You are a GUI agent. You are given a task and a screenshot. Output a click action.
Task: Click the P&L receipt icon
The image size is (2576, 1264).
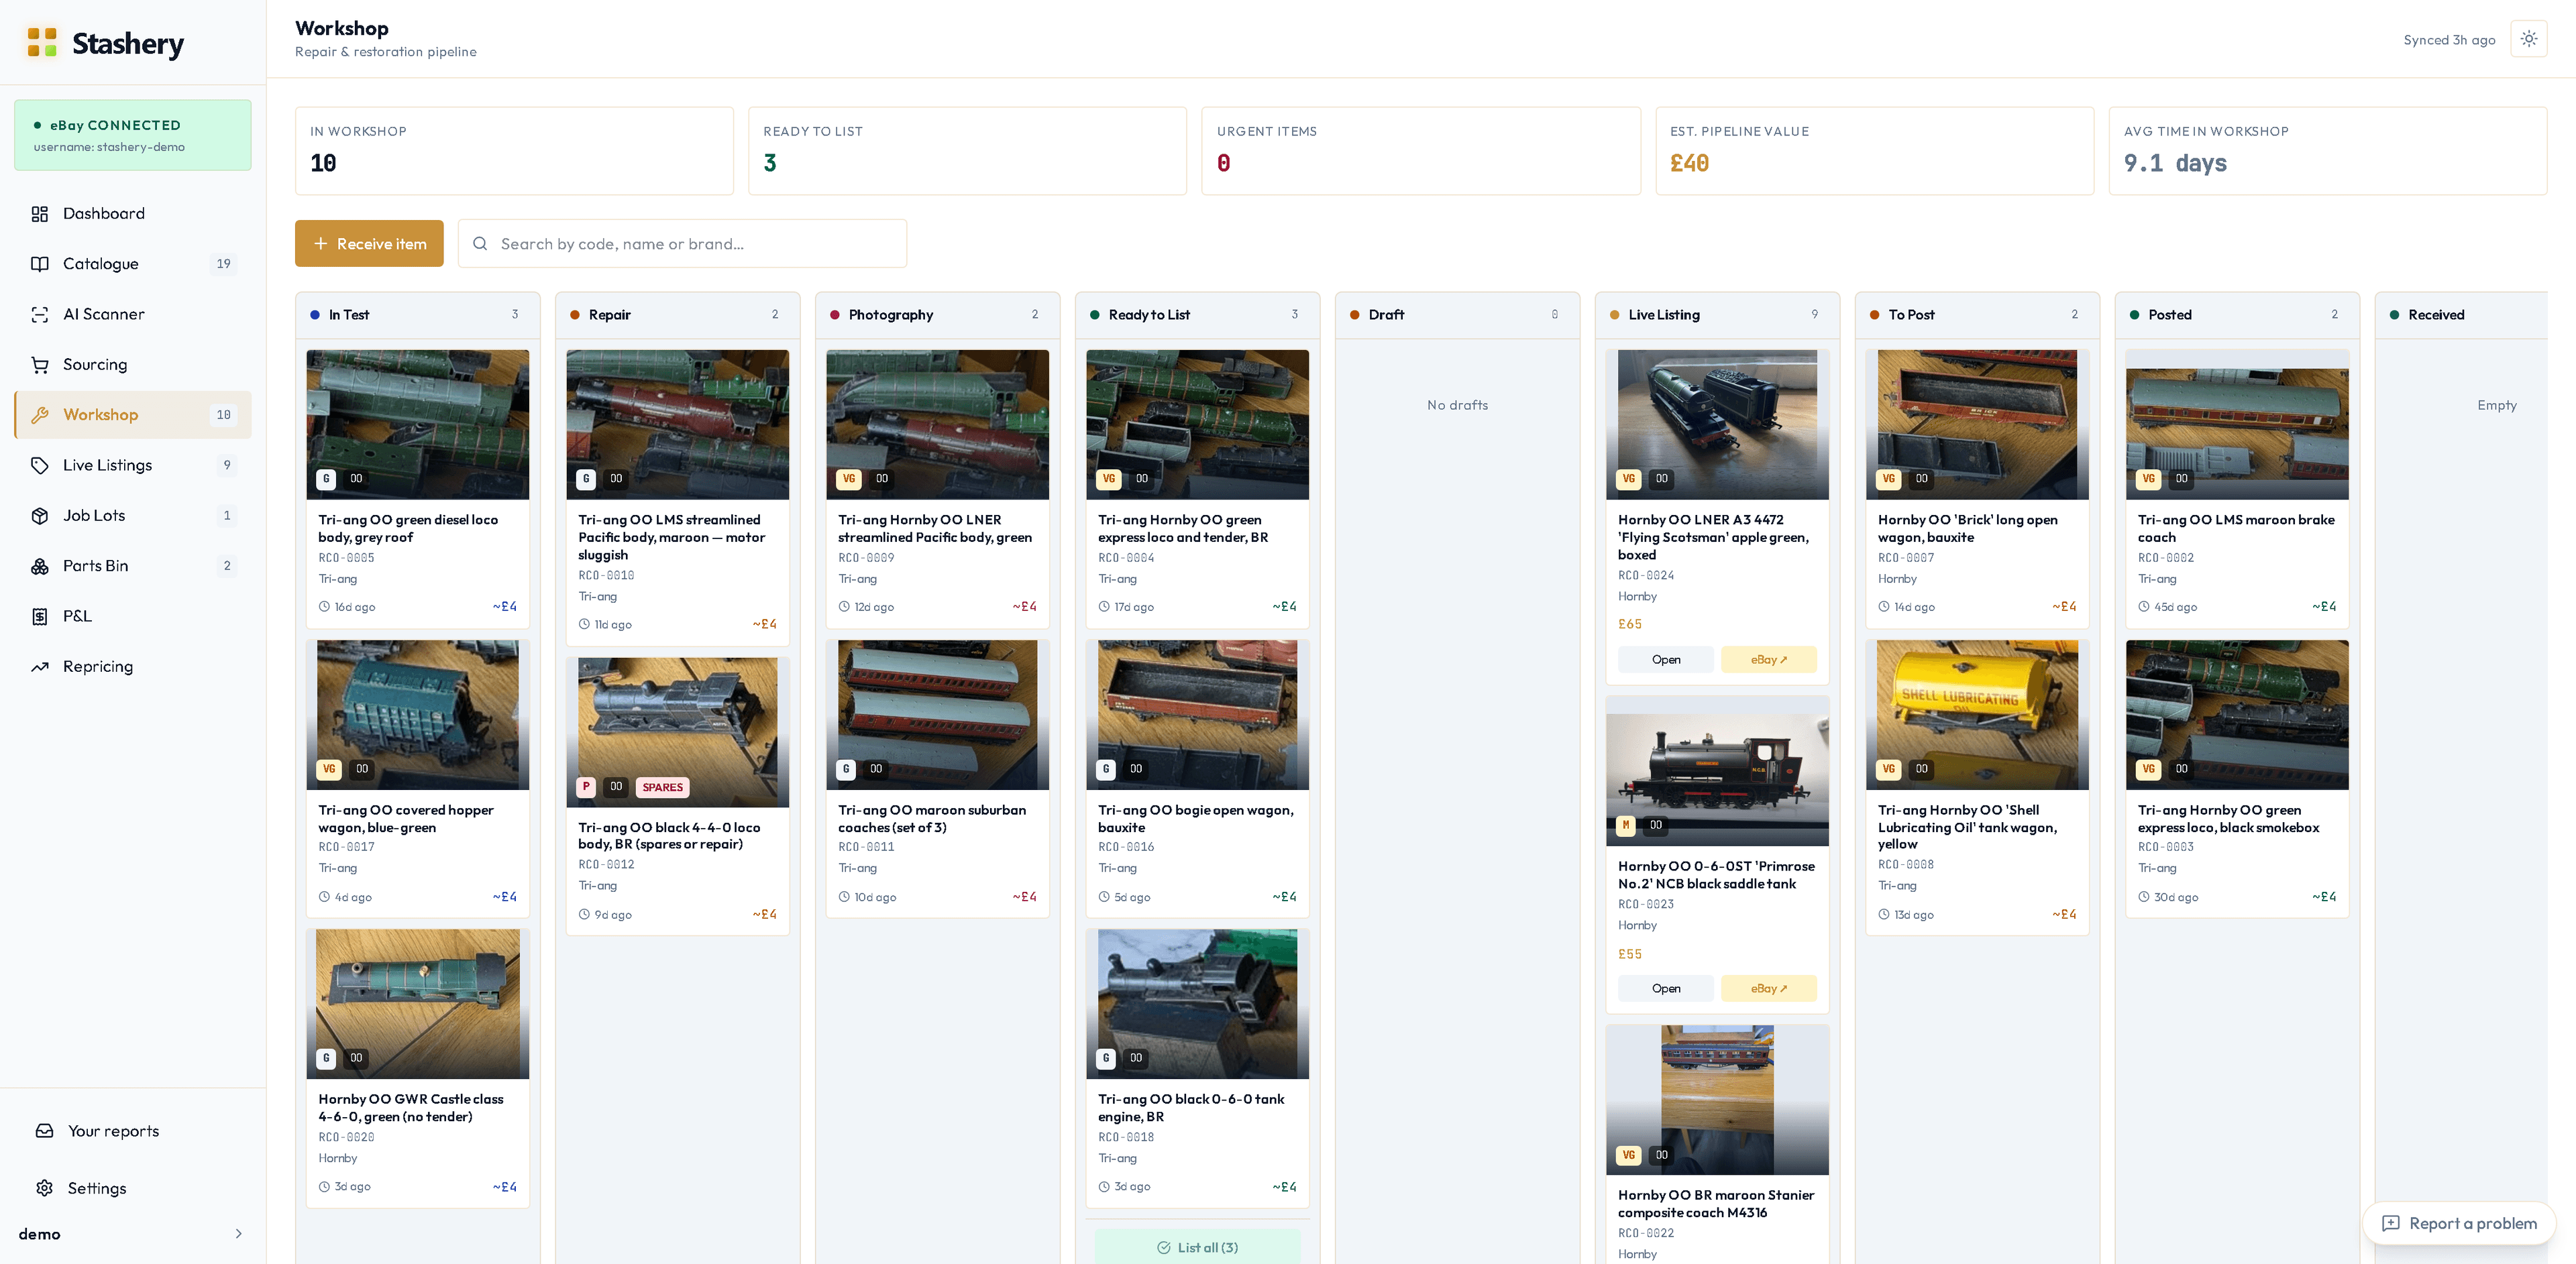pos(40,616)
